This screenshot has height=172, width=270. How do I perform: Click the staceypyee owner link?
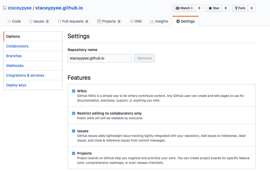click(x=20, y=8)
